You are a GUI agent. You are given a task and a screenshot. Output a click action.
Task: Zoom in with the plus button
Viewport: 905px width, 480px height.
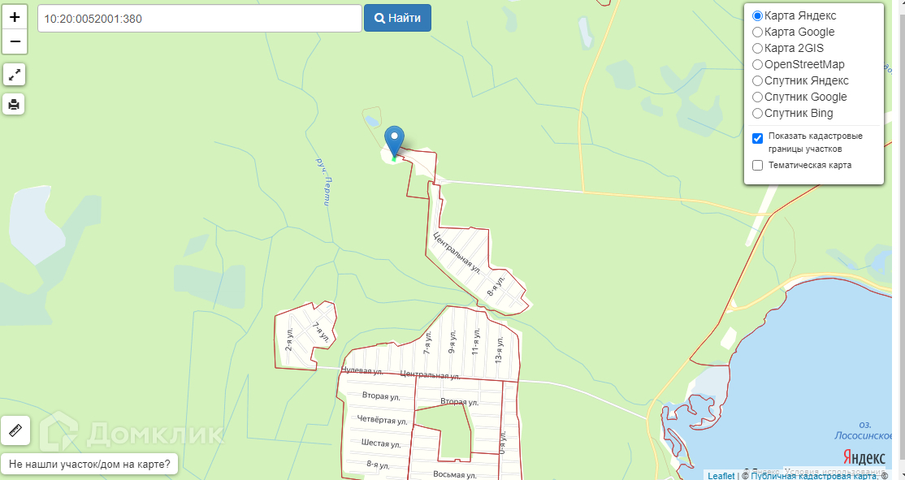coord(15,17)
